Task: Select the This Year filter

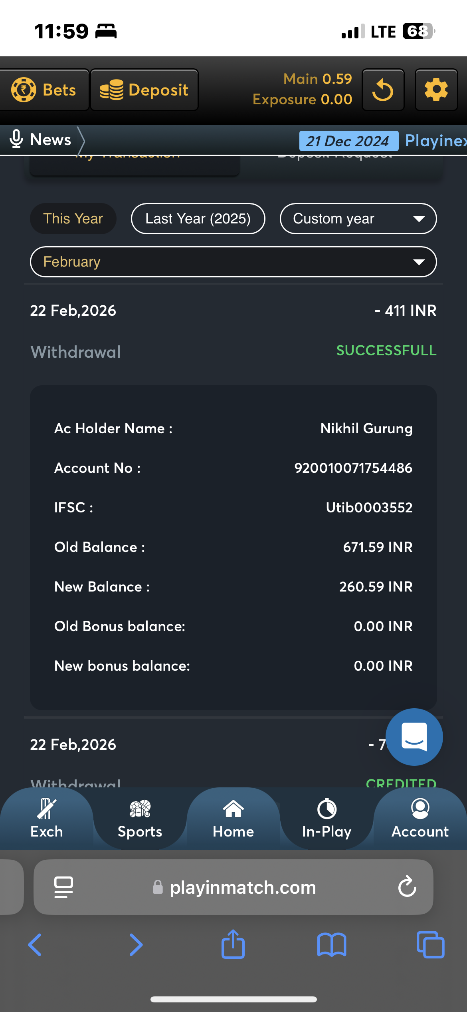Action: (73, 219)
